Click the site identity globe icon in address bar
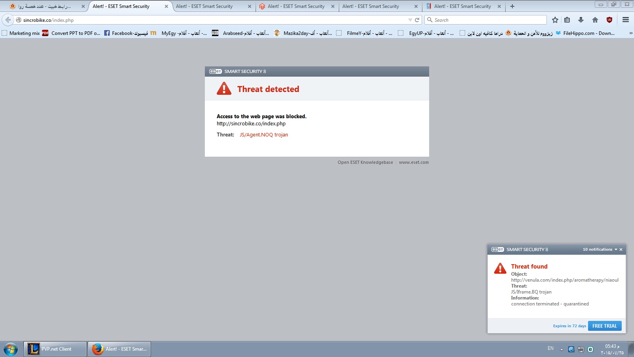634x357 pixels. click(x=19, y=20)
